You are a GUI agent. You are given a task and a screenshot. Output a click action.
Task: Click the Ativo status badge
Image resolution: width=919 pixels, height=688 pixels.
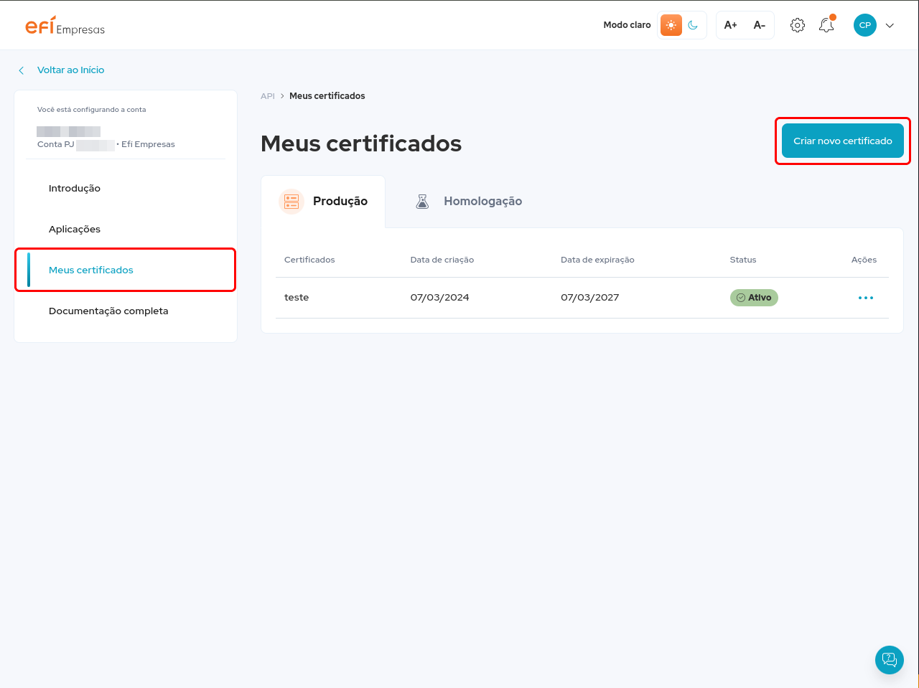click(754, 298)
